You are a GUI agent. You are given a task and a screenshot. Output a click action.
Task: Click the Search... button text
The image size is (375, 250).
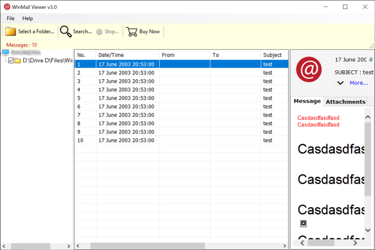[x=82, y=31]
